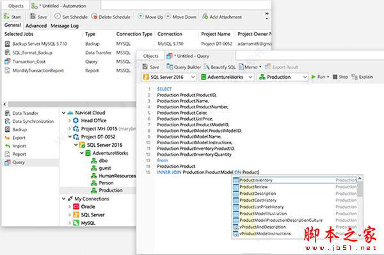Image resolution: width=384 pixels, height=255 pixels.
Task: Choose ProductInventory from the autocomplete list
Action: click(x=295, y=180)
